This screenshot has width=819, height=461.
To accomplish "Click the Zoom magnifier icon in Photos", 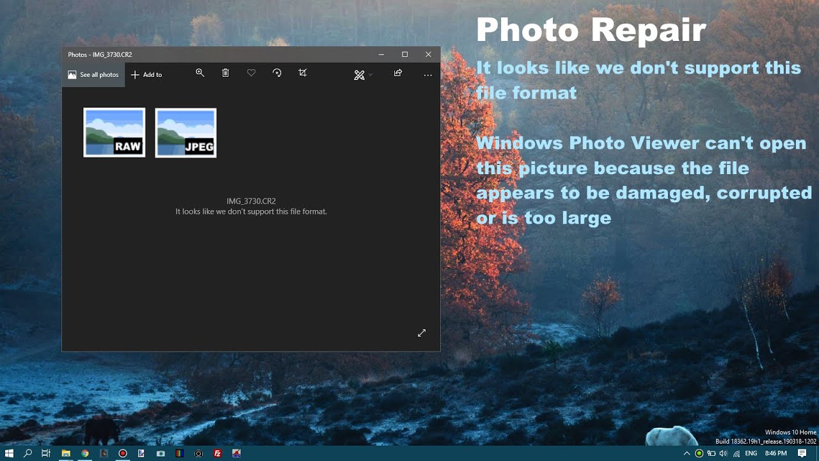I will coord(200,73).
